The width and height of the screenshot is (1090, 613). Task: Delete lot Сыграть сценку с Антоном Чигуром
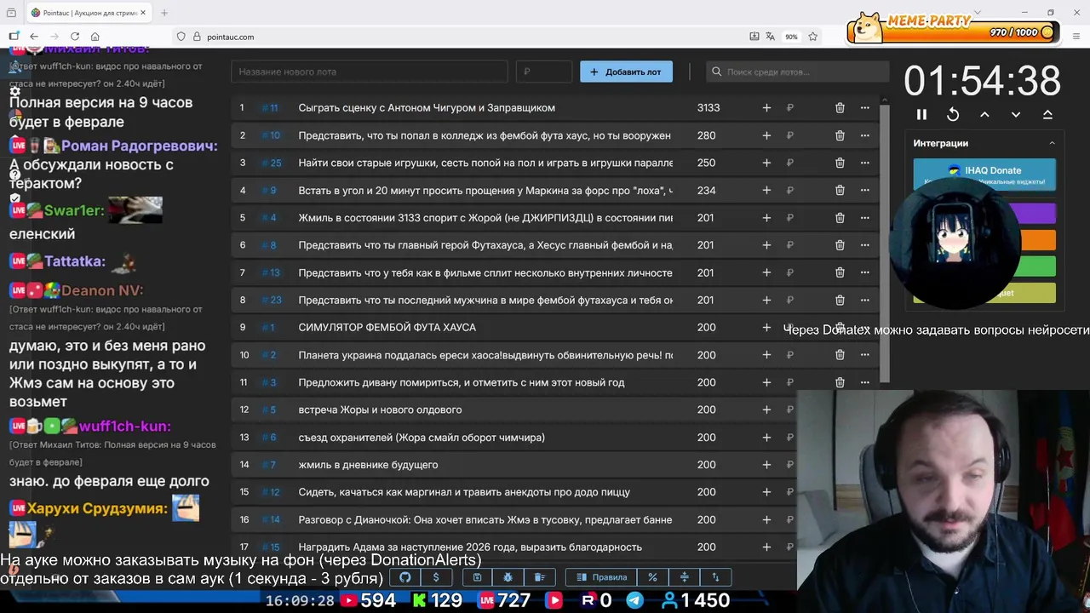840,108
